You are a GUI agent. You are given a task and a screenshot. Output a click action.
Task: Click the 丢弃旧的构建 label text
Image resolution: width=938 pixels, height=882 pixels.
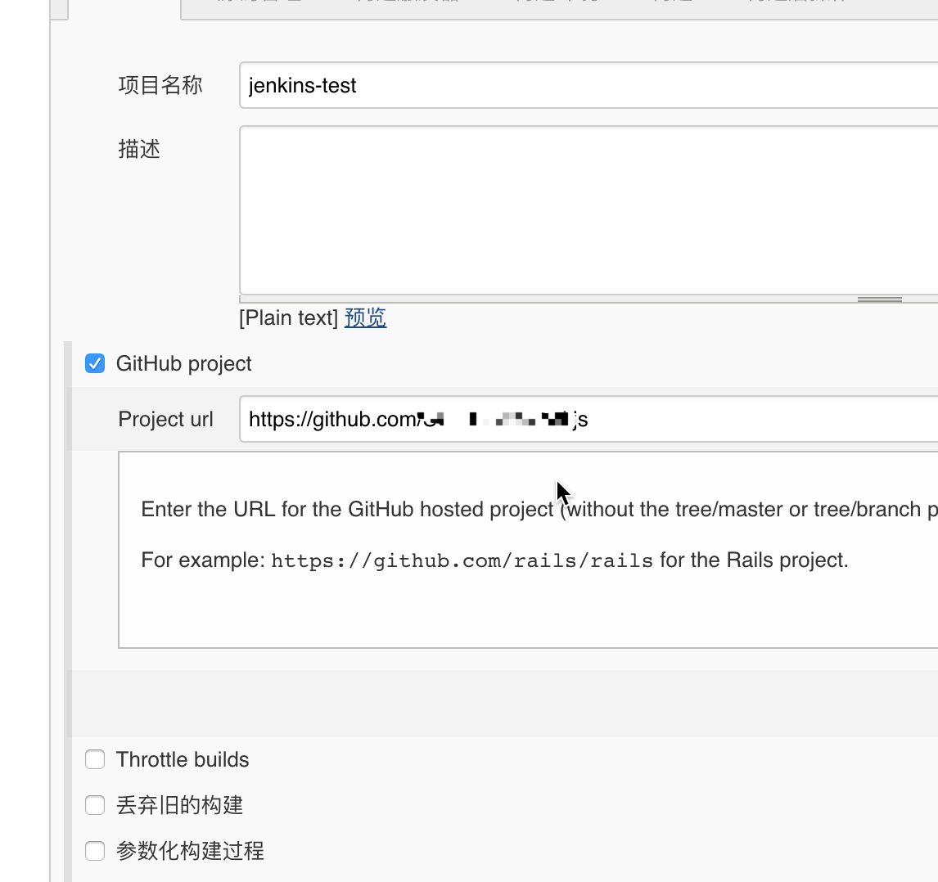(x=179, y=805)
